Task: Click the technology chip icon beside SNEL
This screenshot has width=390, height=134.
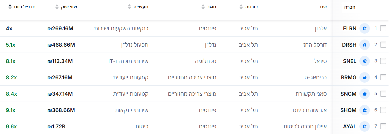Action: pyautogui.click(x=364, y=61)
